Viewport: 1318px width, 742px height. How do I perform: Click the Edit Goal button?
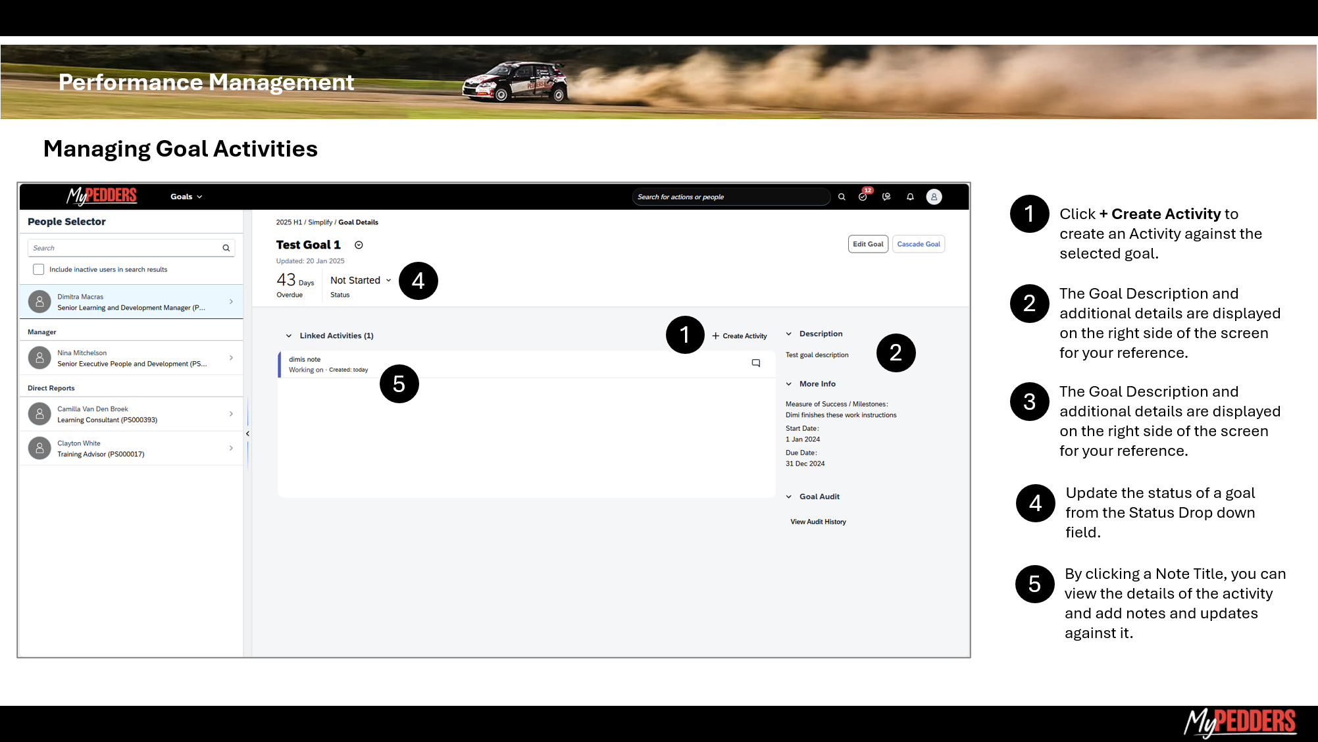[x=868, y=244]
